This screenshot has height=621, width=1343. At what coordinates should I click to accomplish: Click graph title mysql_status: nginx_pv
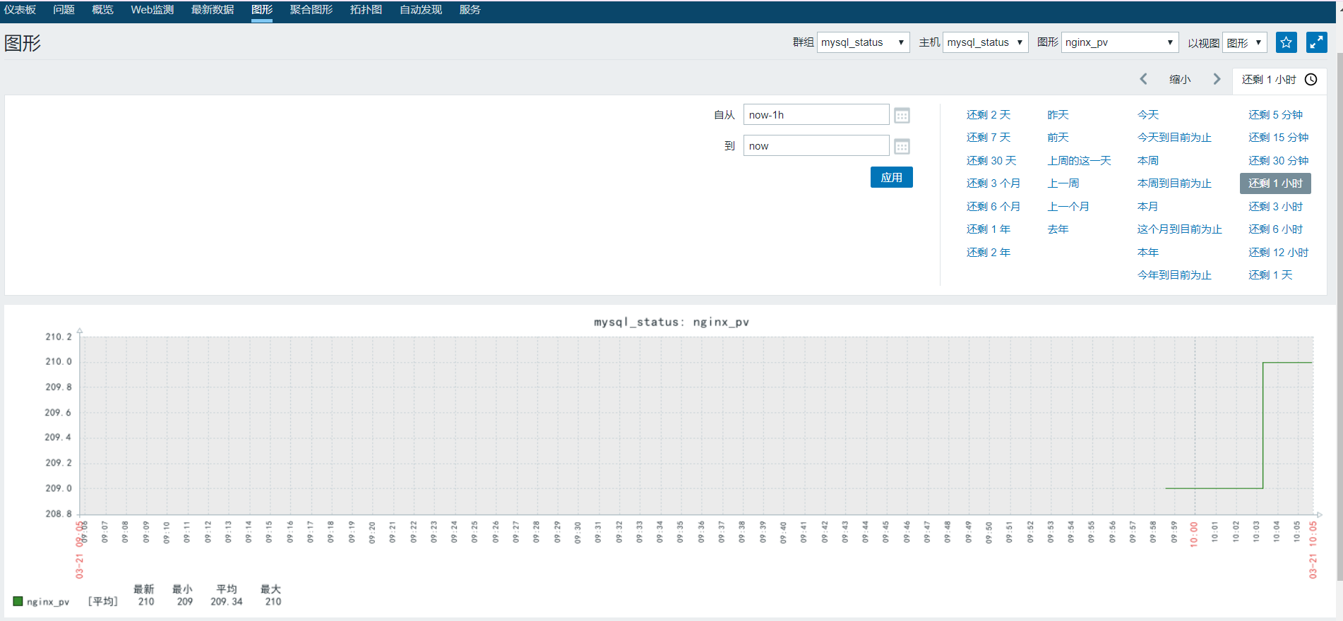pyautogui.click(x=671, y=322)
